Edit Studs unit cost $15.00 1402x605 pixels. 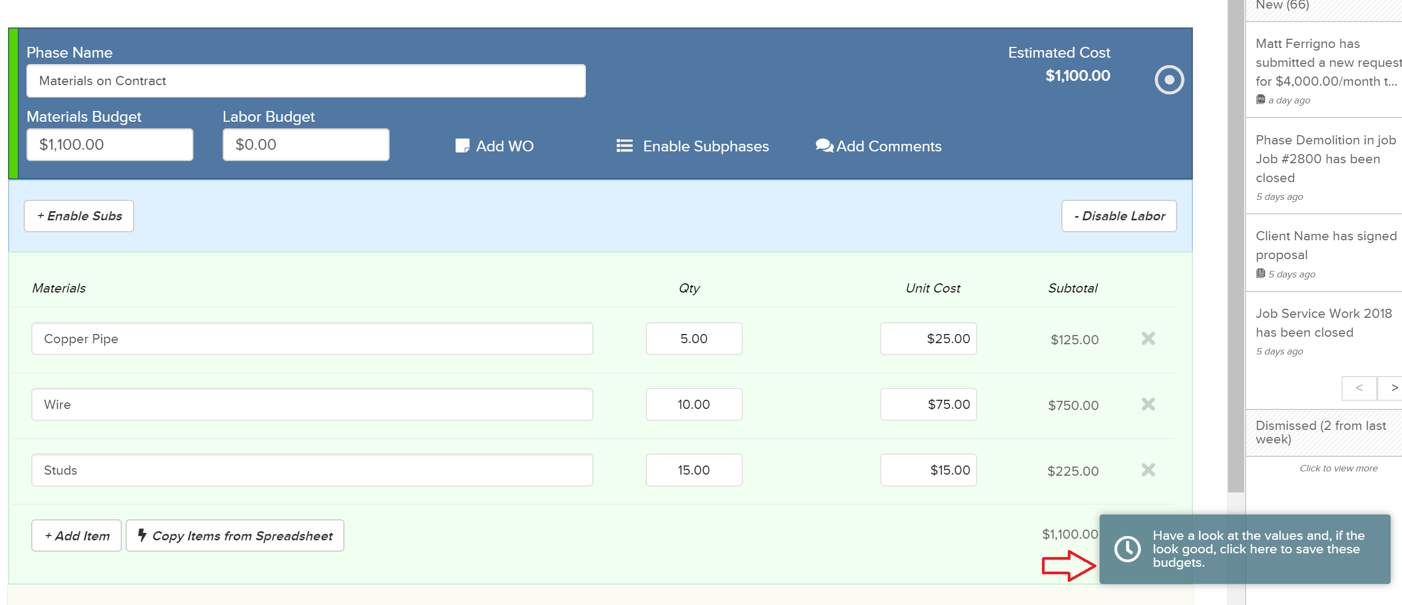point(929,470)
